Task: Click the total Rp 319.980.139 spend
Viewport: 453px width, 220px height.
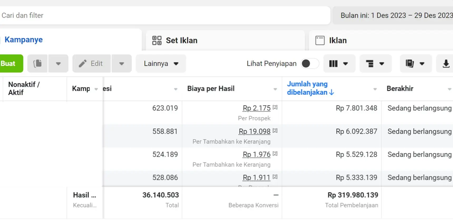Action: tap(353, 195)
